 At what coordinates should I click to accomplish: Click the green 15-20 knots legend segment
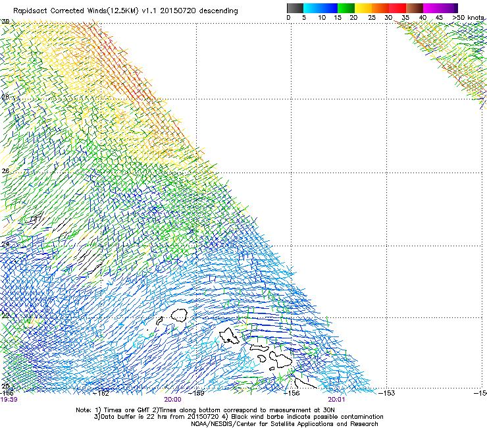click(346, 8)
